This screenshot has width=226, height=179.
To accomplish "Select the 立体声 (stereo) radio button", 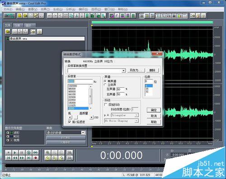I will [105, 85].
